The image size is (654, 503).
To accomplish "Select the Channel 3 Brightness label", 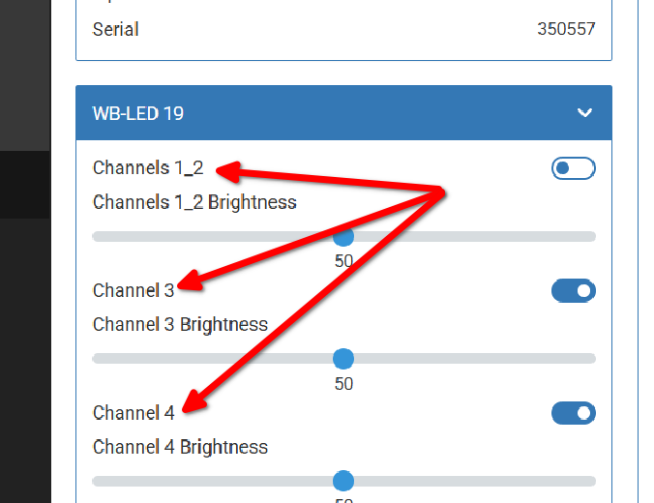I will click(180, 324).
